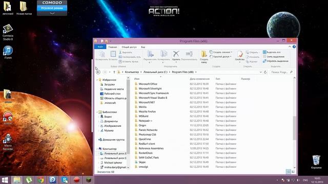Screen dimensions: 328x184
Task: Switch to details view icon in status bar
Action: coord(289,172)
